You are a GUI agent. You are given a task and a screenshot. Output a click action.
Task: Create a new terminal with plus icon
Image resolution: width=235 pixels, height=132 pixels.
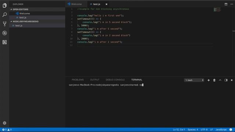pyautogui.click(x=209, y=80)
